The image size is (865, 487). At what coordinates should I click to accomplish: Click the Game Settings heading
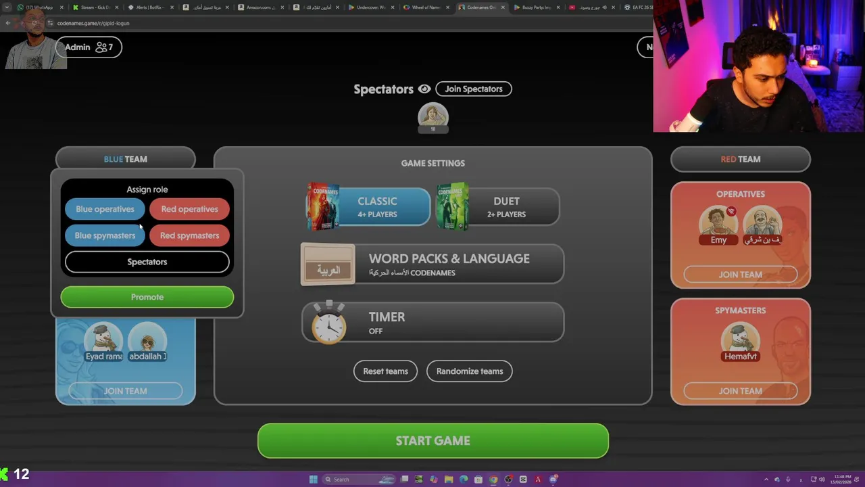(433, 163)
